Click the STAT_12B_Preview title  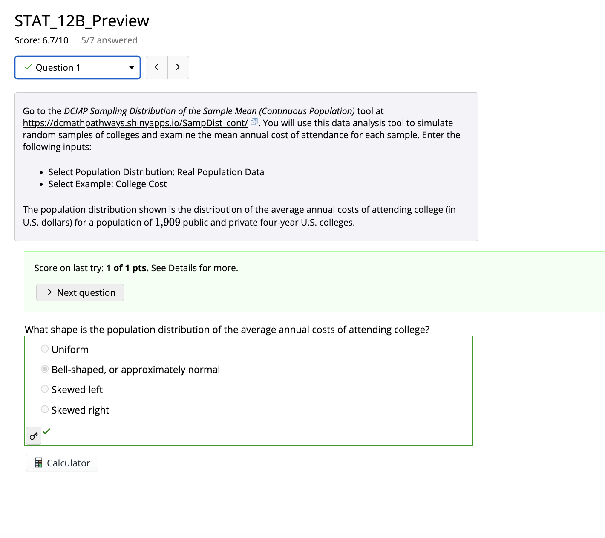click(x=81, y=20)
